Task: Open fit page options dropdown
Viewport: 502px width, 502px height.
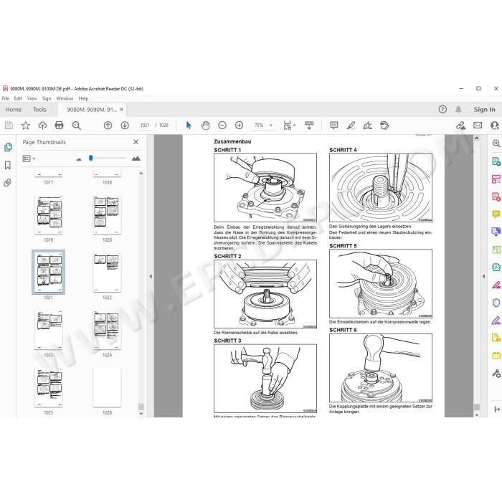Action: (x=290, y=126)
